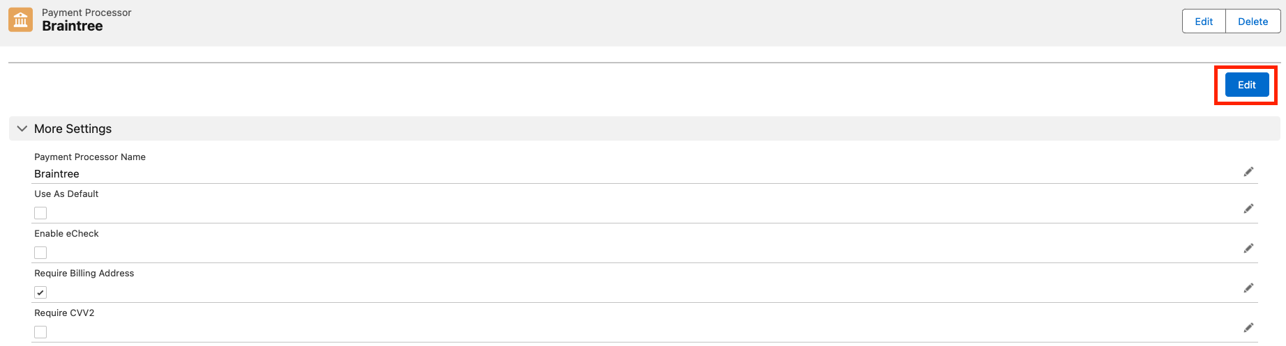Screen dimensions: 1286x346
Task: Toggle the Use As Default checkbox
Action: click(x=40, y=213)
